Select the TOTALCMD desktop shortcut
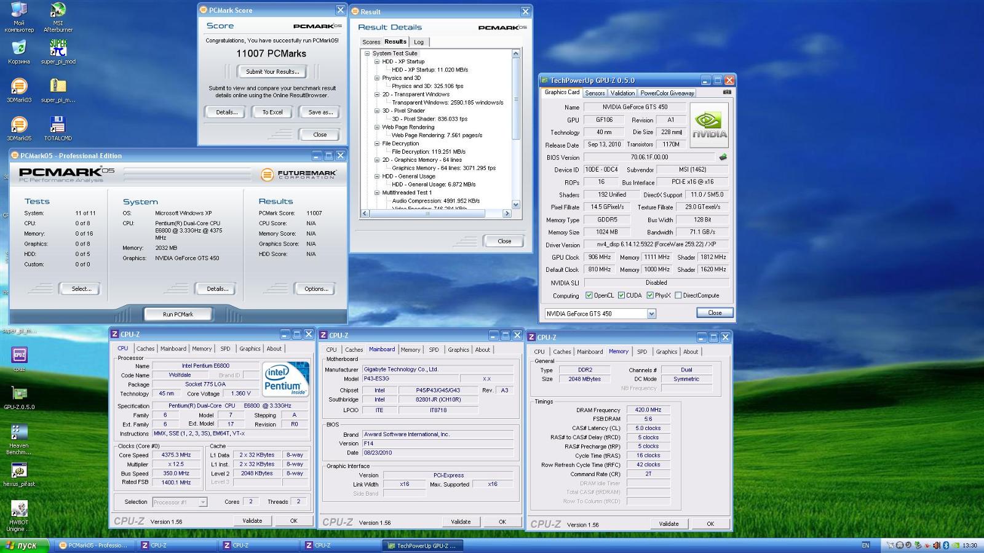Viewport: 984px width, 553px height. (58, 128)
